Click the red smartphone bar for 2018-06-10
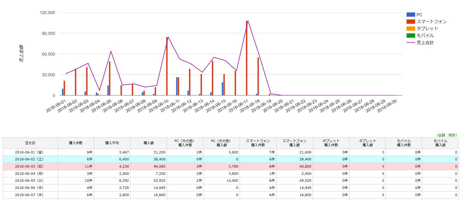 tap(167, 66)
